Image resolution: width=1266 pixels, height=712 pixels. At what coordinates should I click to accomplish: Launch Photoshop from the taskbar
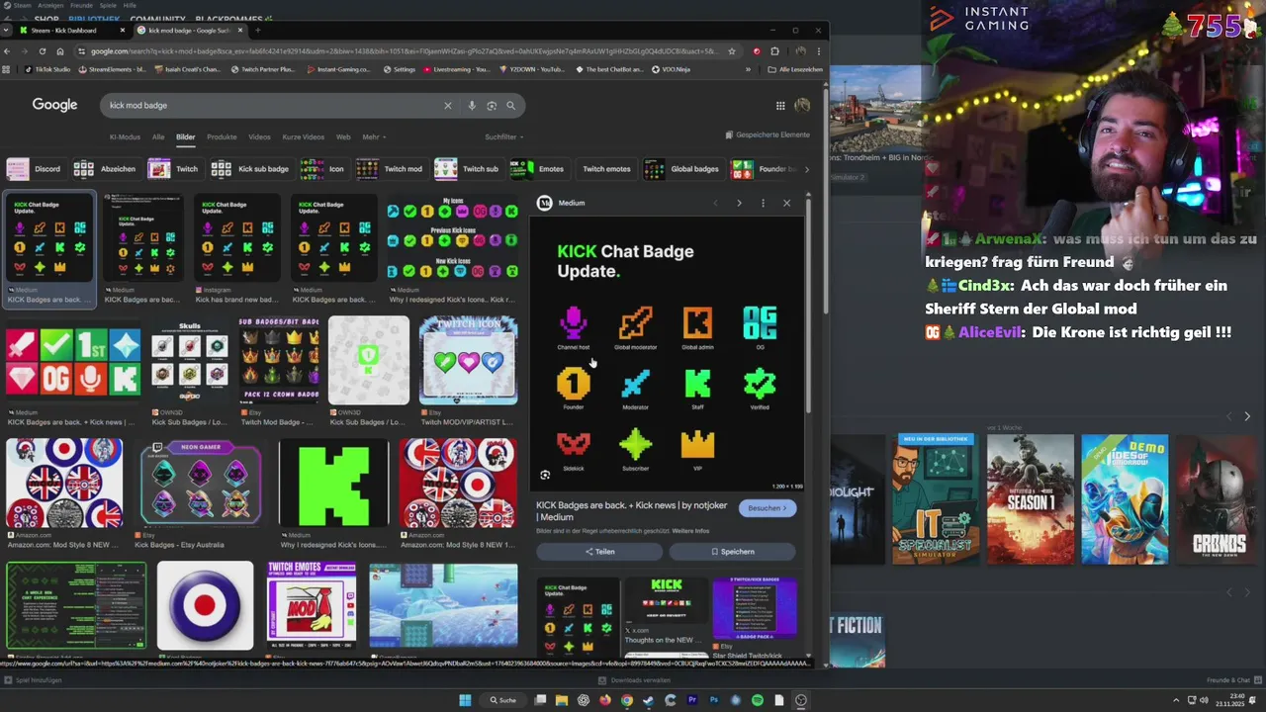click(713, 700)
